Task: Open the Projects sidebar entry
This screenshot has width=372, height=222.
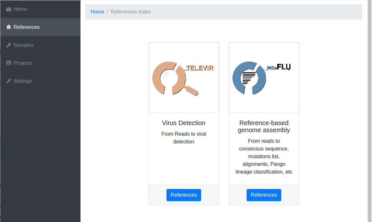Action: (x=40, y=63)
